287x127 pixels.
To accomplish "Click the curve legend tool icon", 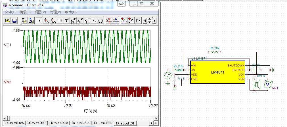I will tap(87, 21).
